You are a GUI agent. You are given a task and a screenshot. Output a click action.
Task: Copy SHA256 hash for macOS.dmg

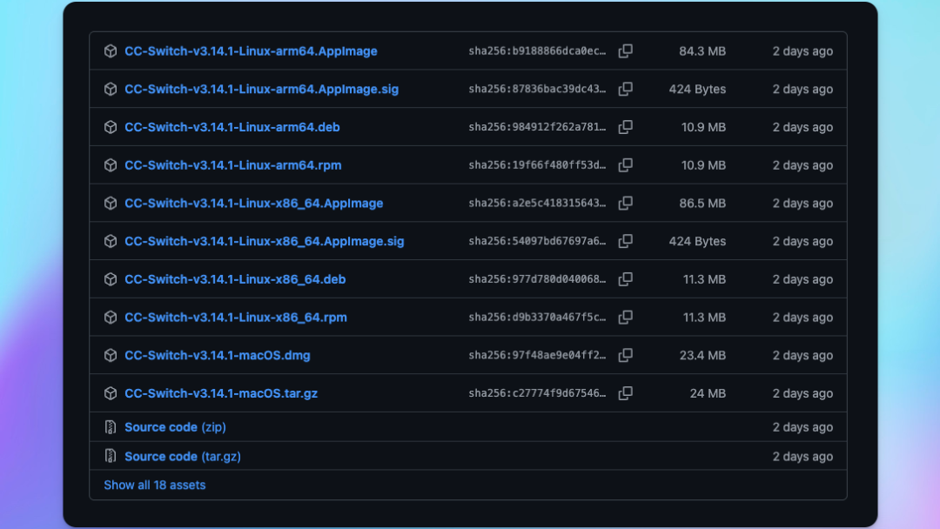click(x=625, y=355)
